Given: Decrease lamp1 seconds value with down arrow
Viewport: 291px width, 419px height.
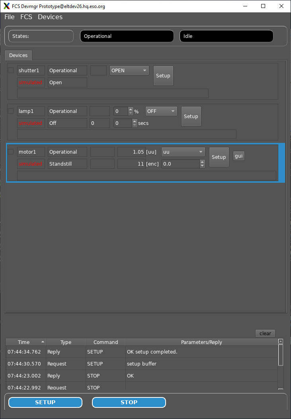Looking at the screenshot, I should (135, 125).
